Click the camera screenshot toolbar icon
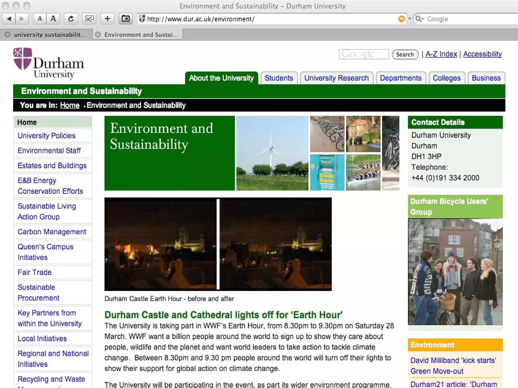Image resolution: width=518 pixels, height=388 pixels. [125, 19]
